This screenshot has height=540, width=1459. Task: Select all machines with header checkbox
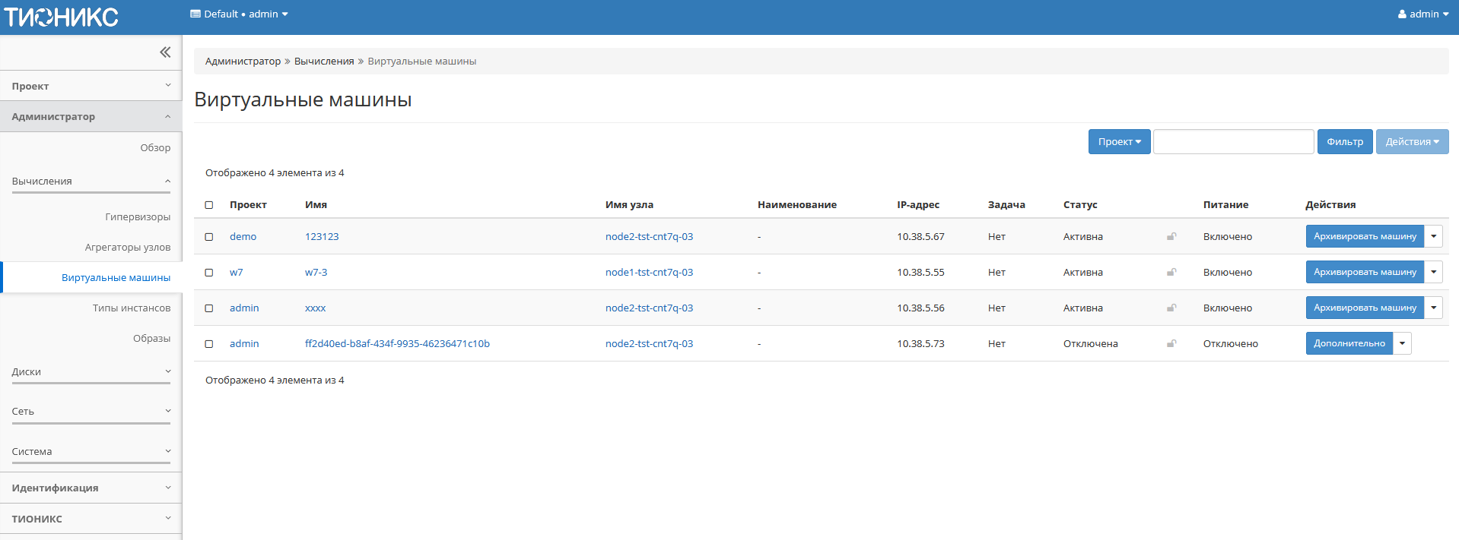209,205
